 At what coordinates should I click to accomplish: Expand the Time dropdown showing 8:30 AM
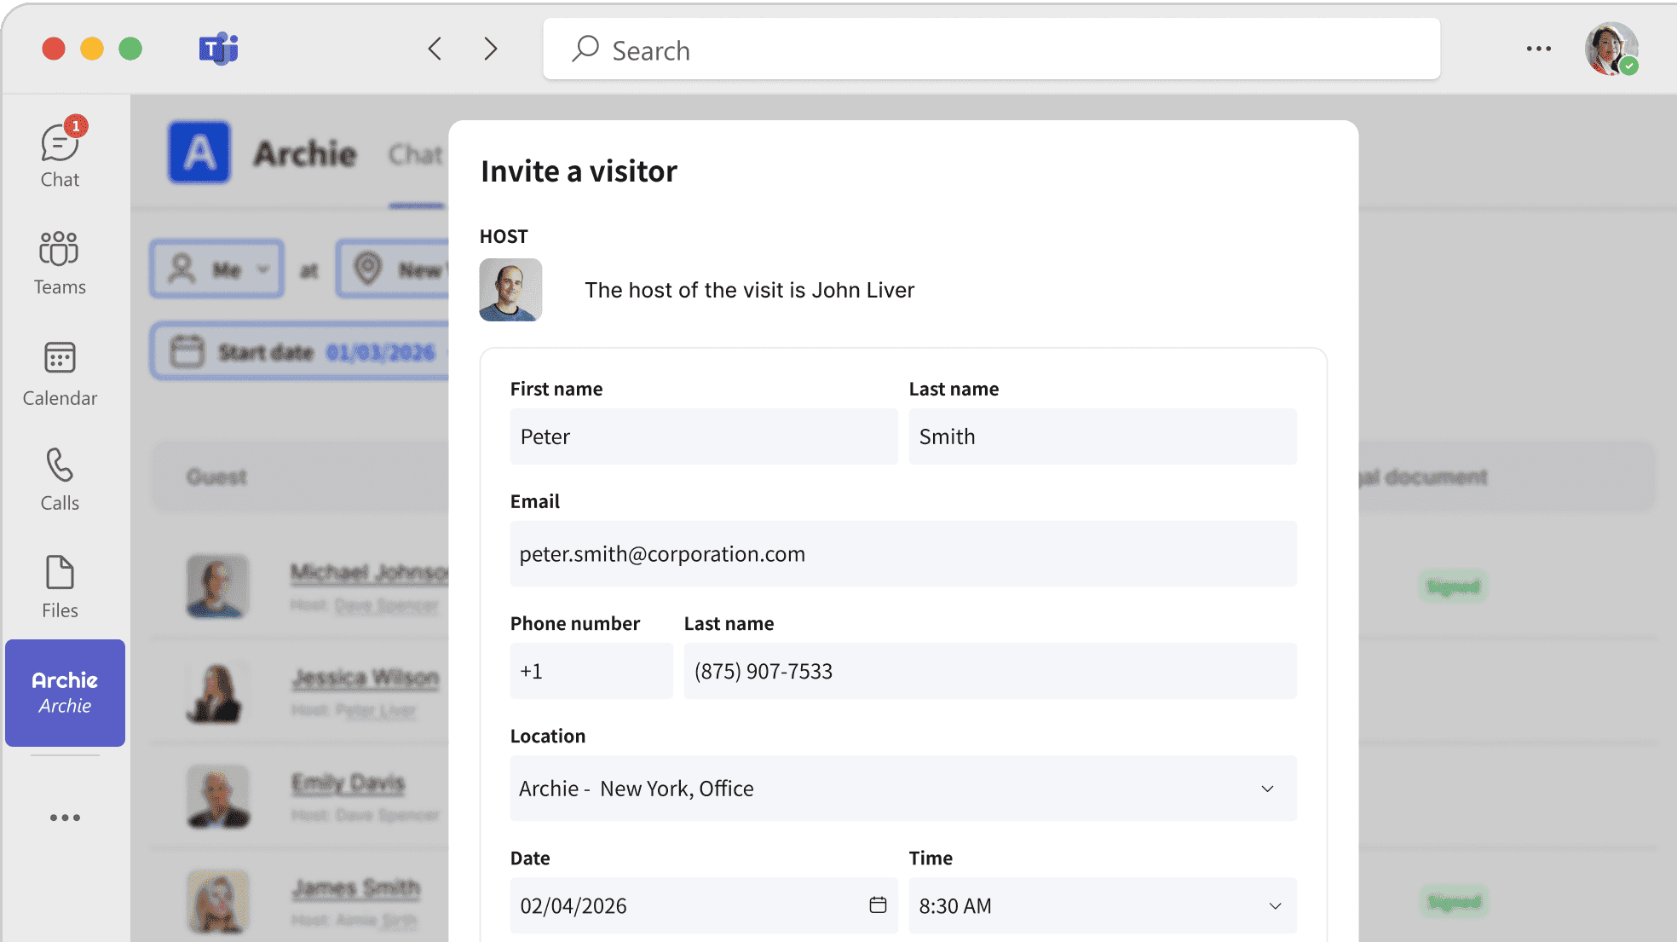tap(1274, 905)
